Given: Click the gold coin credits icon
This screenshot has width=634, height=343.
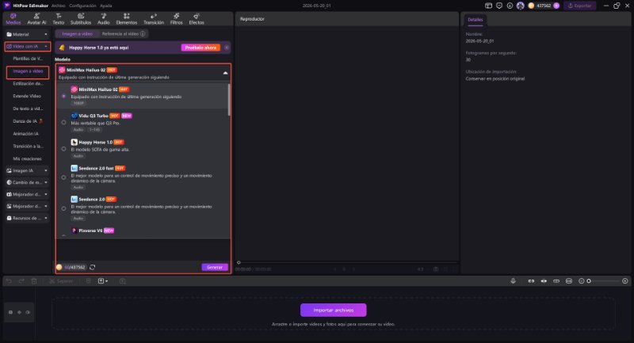Looking at the screenshot, I should (531, 6).
